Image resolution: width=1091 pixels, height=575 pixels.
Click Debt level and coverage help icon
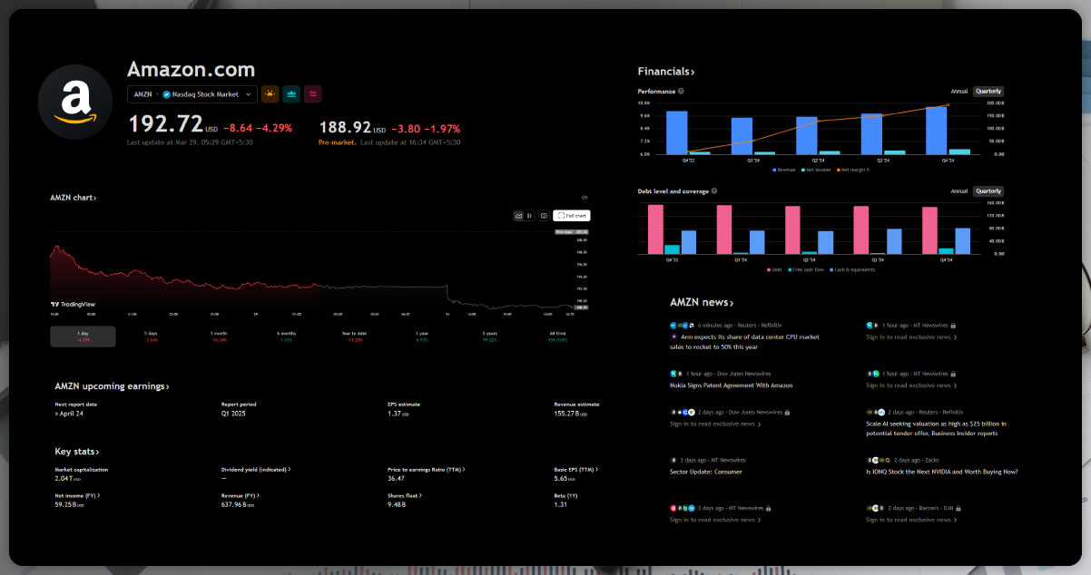click(714, 191)
